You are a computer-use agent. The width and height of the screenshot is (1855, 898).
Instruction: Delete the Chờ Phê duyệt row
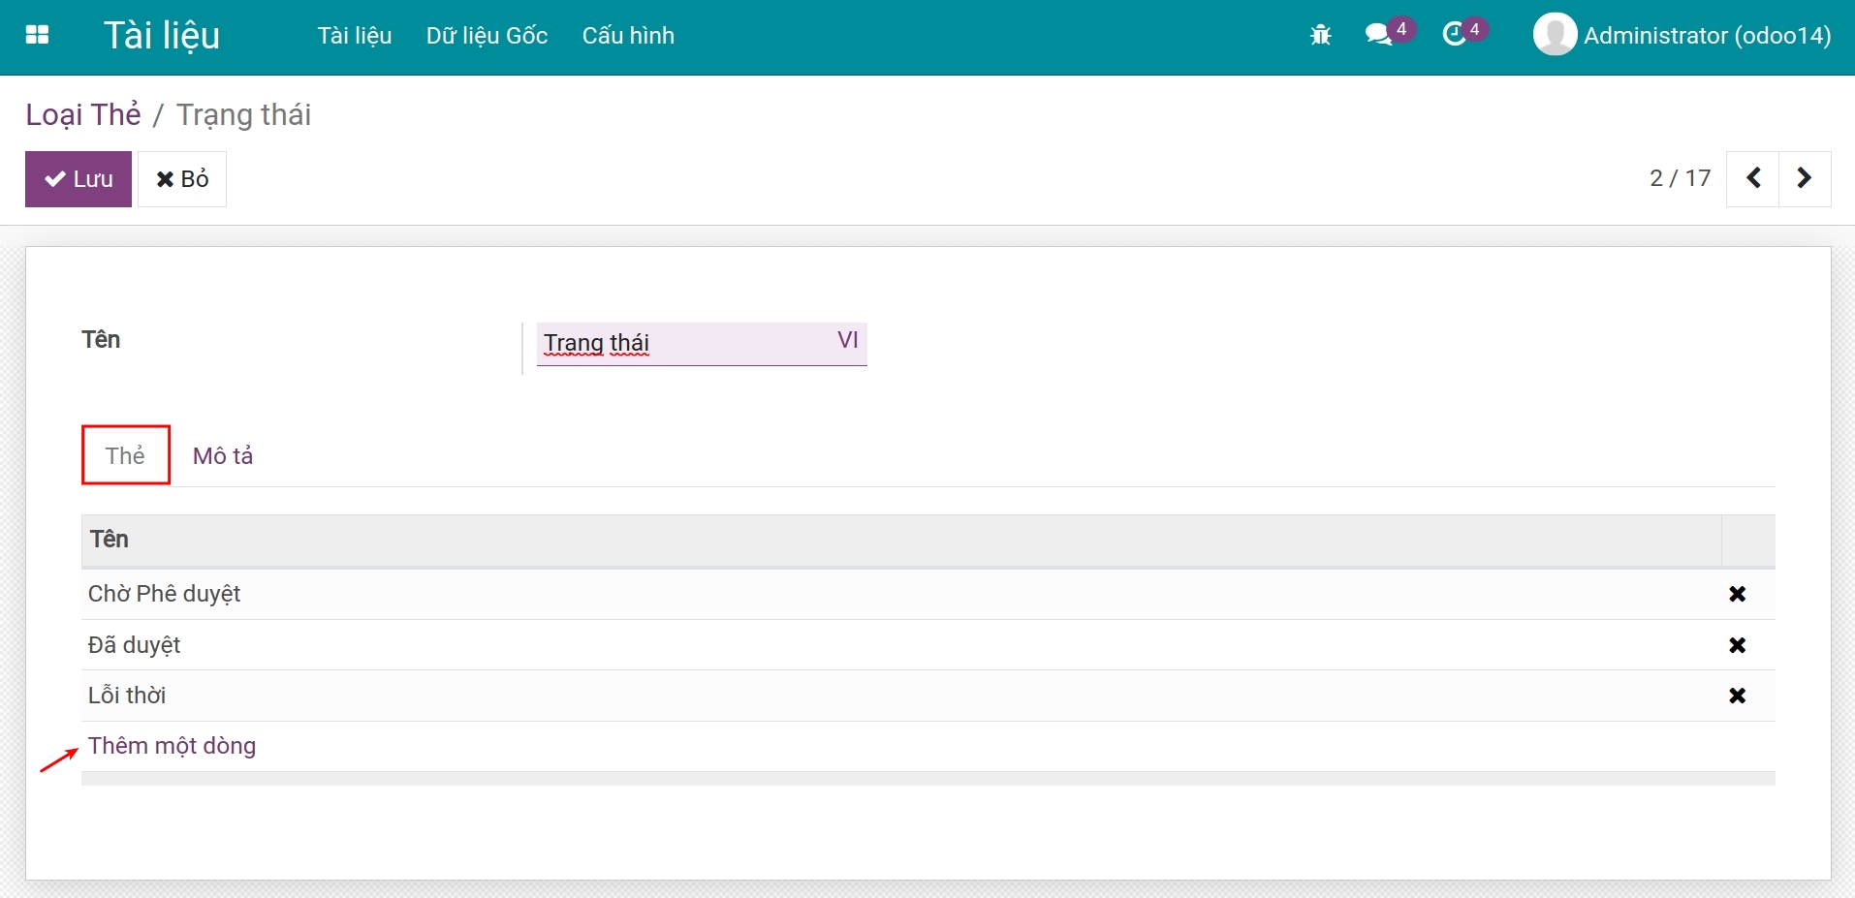pos(1738,594)
